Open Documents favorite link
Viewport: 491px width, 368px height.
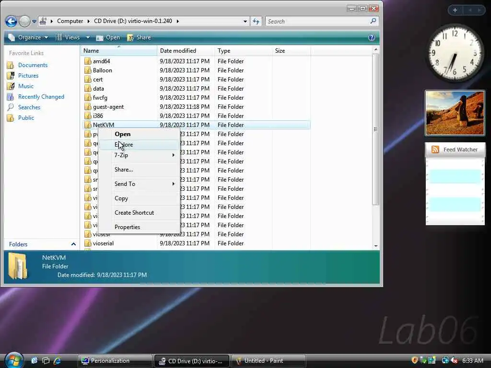click(x=33, y=65)
